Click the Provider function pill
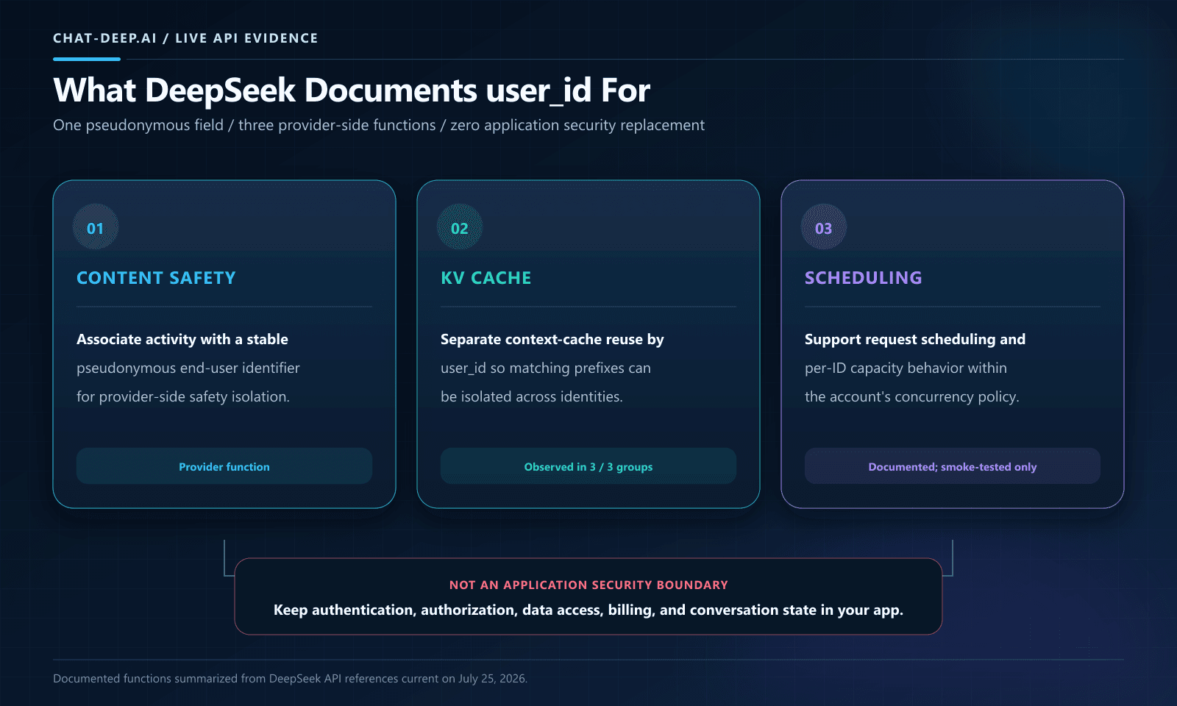The width and height of the screenshot is (1177, 706). (224, 466)
